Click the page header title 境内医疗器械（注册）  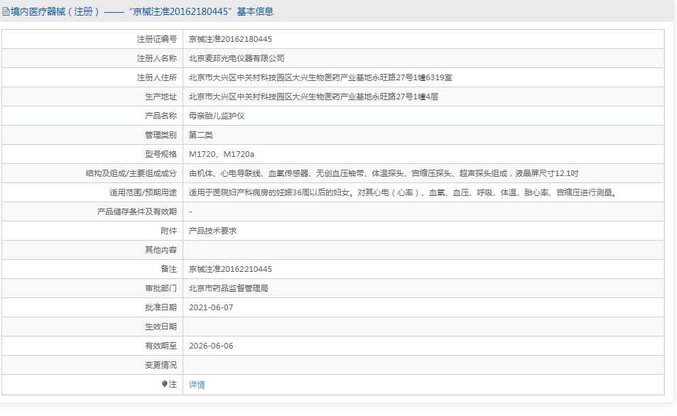pyautogui.click(x=55, y=11)
